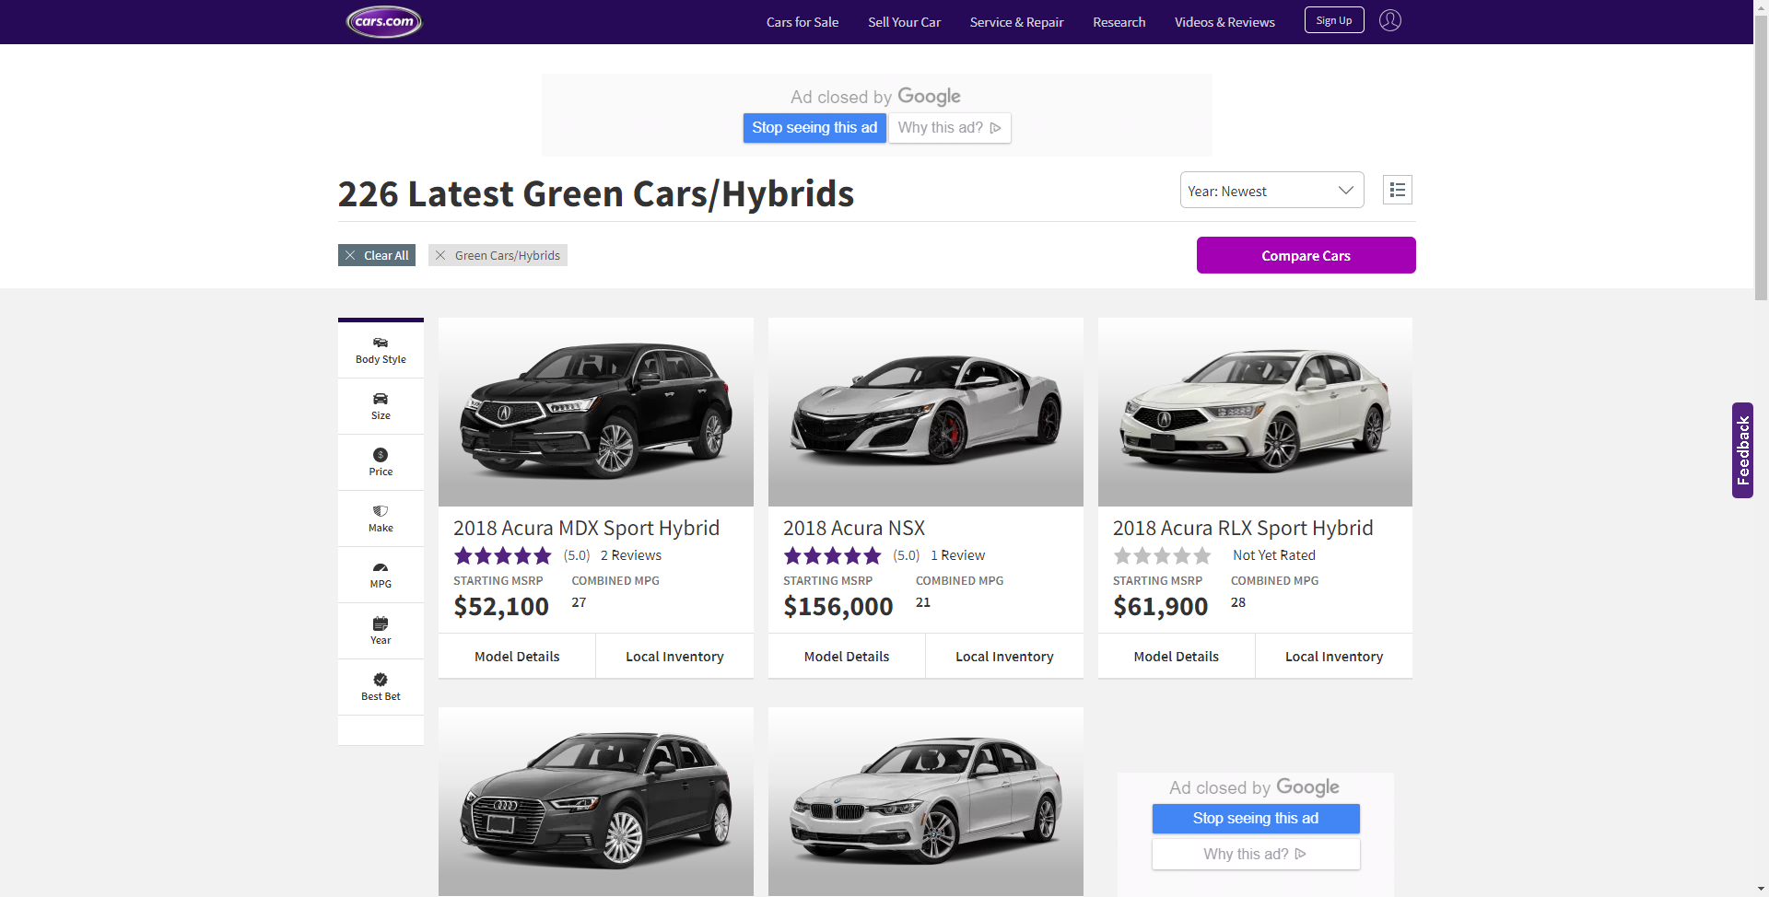Click the 2018 Acura MDX car photo

(595, 412)
